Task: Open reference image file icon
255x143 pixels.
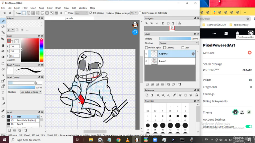Action: [x=147, y=95]
